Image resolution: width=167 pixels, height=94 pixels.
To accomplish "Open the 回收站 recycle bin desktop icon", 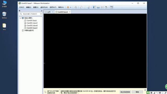I will click(4, 15).
